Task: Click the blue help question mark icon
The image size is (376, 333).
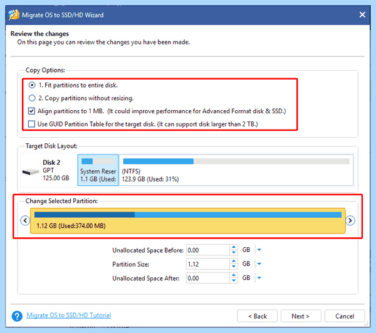Action: coord(17,316)
